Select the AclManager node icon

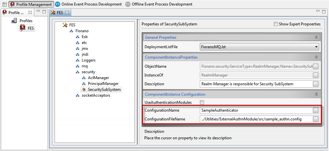pos(84,78)
